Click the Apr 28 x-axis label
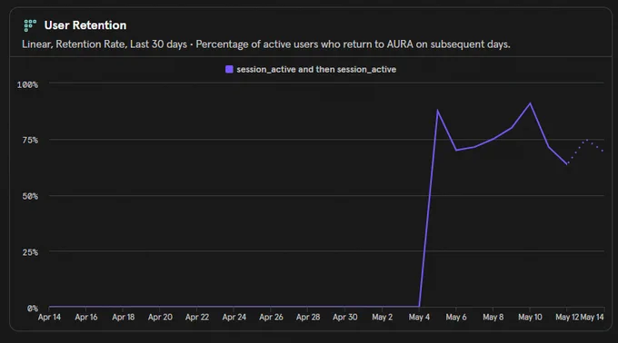This screenshot has height=343, width=618. pyautogui.click(x=308, y=317)
